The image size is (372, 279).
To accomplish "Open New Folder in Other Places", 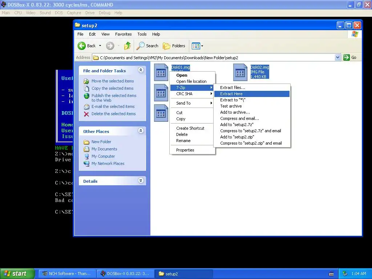I will [x=101, y=142].
